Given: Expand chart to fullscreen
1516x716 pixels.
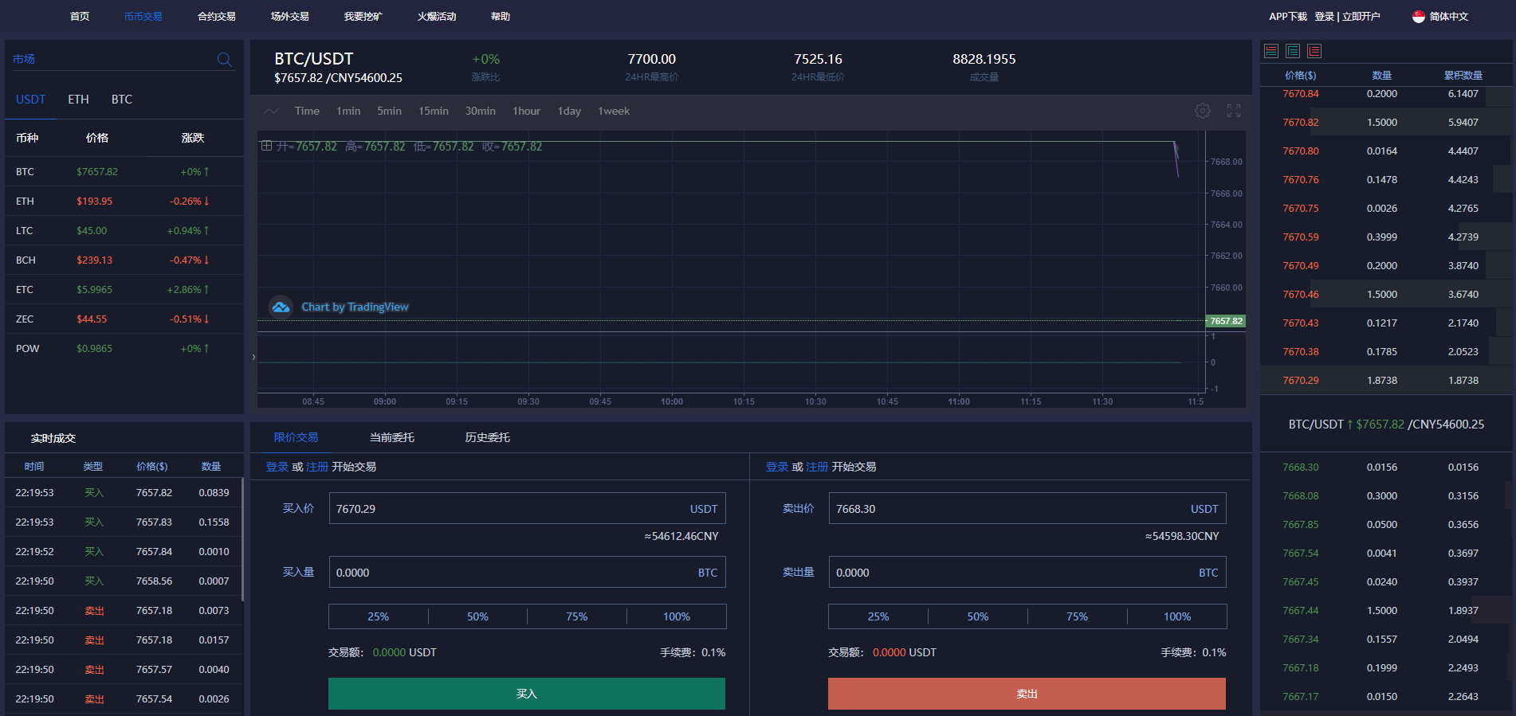Looking at the screenshot, I should pos(1233,111).
